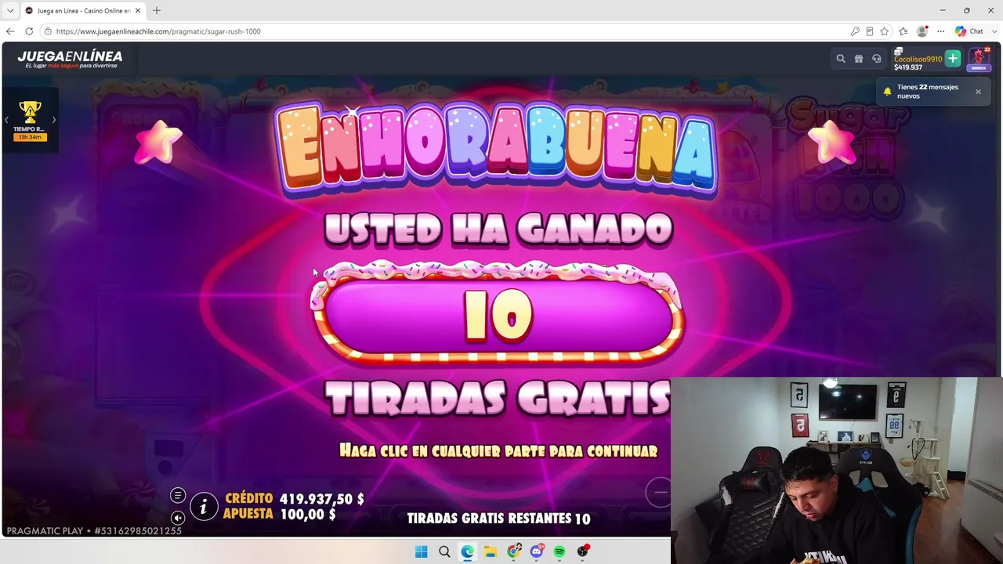Toggle the game sound speaker icon

click(178, 518)
